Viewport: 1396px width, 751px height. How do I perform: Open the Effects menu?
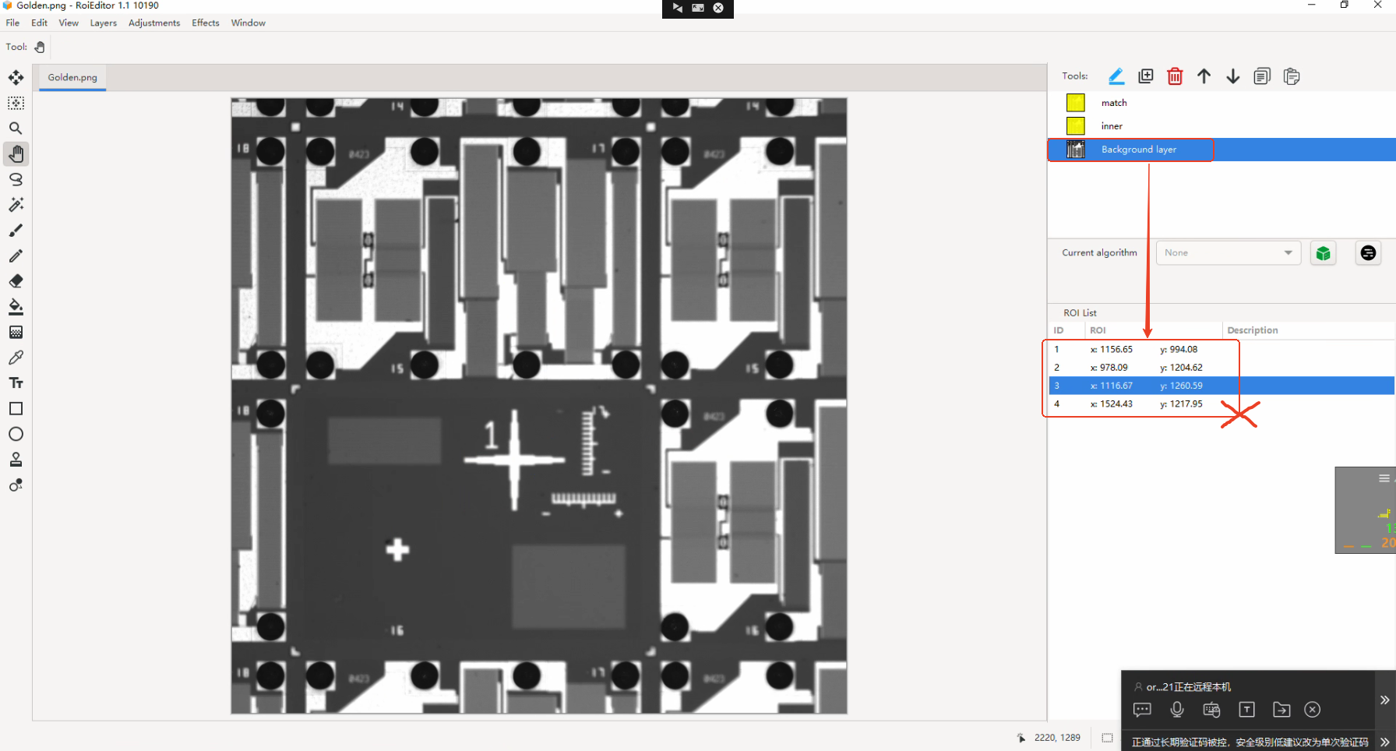pos(206,23)
